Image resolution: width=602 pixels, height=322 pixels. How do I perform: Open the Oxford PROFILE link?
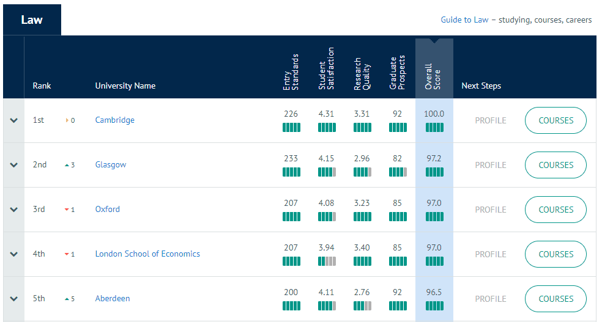tap(491, 210)
